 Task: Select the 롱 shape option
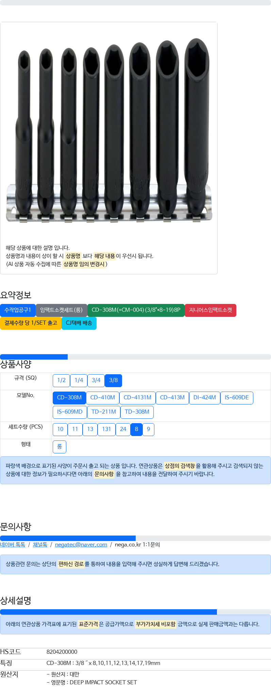59,447
